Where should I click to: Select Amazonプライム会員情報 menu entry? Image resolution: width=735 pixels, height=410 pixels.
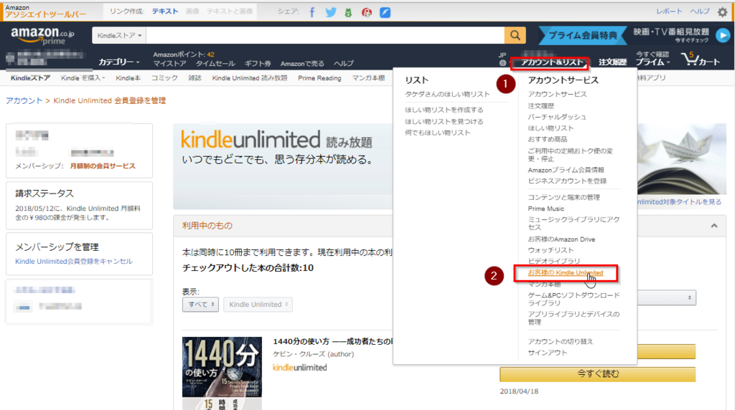(x=566, y=170)
